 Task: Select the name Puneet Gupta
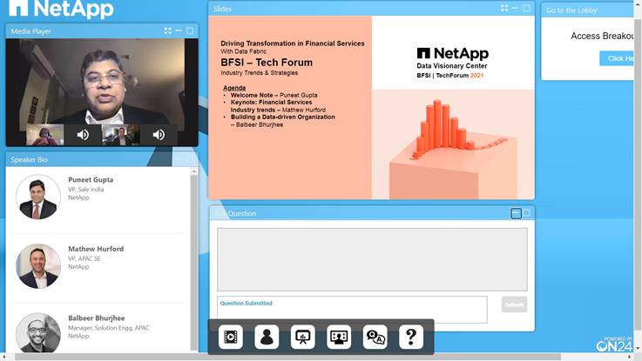coord(91,179)
